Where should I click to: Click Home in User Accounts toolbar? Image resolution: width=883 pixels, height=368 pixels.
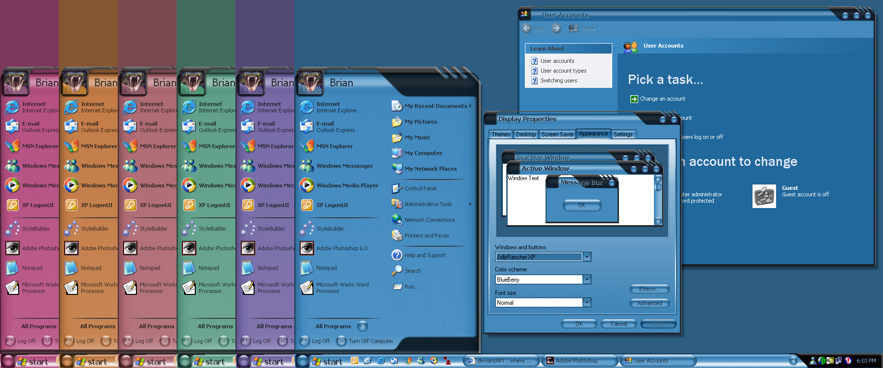tap(582, 28)
